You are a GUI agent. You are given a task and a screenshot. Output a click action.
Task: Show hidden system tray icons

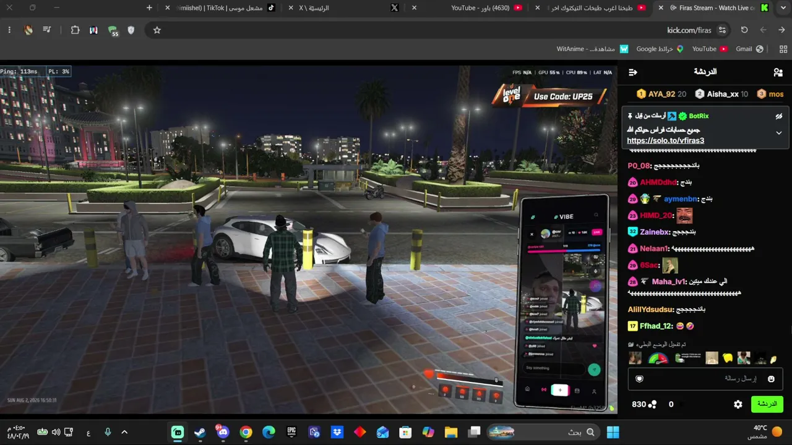click(124, 432)
